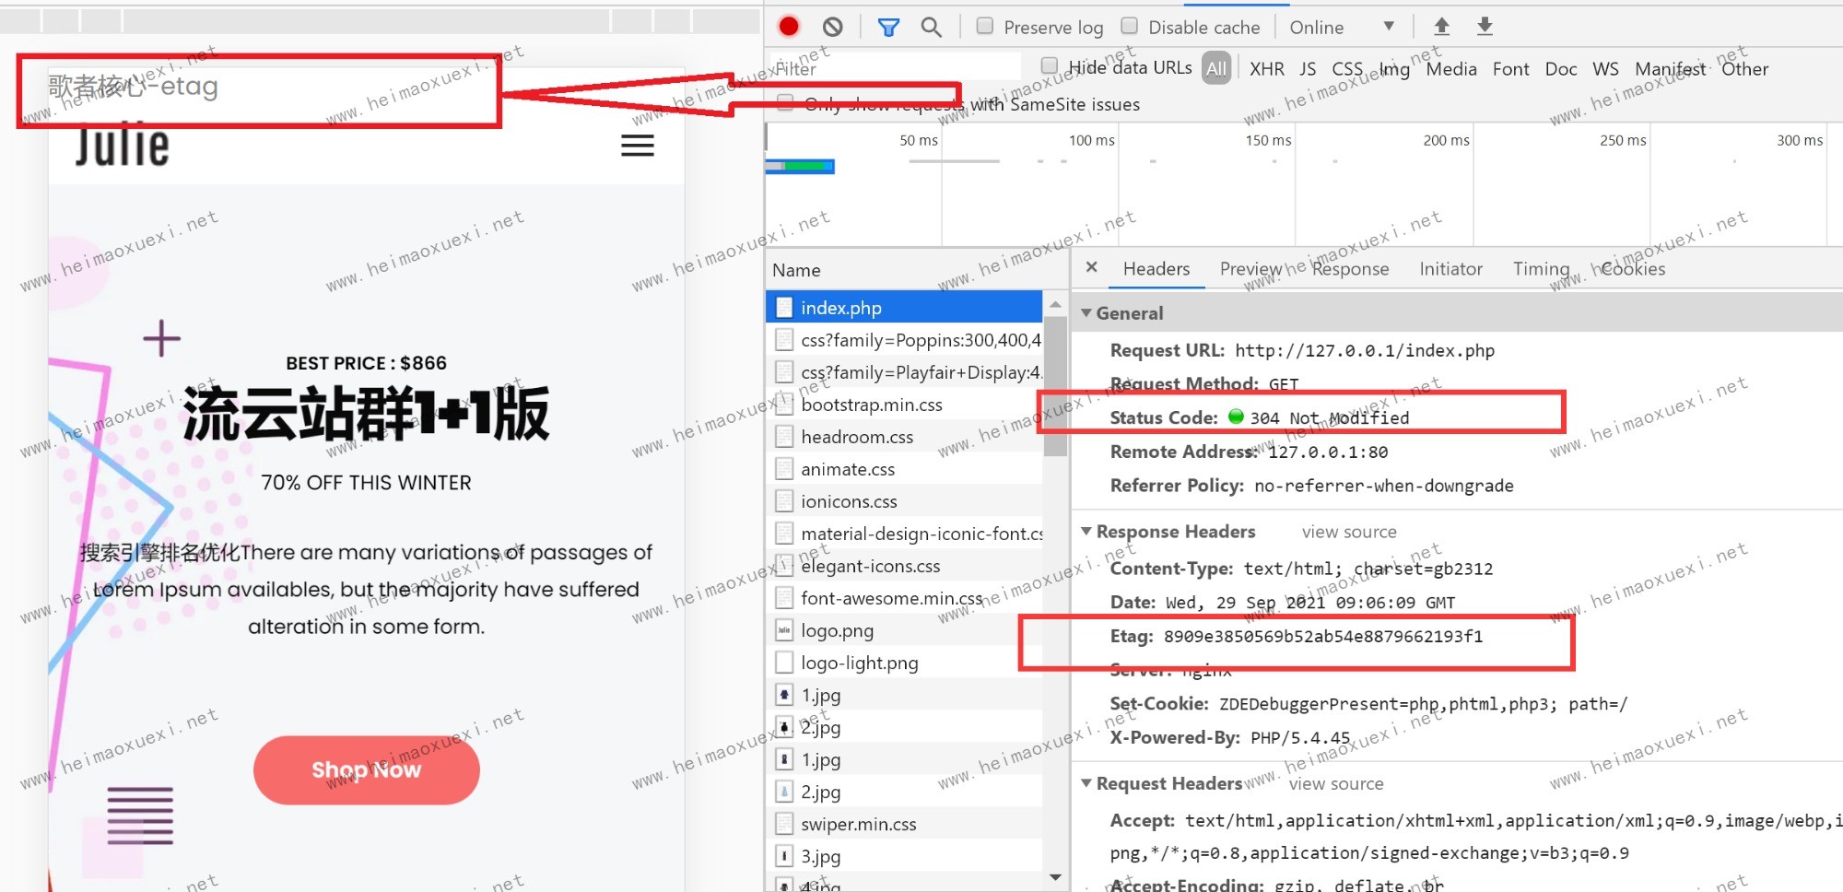The width and height of the screenshot is (1843, 892).
Task: Click the Shop Now button
Action: coord(366,769)
